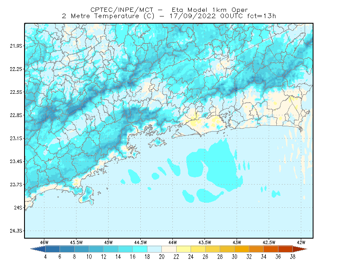Viewport: 338px width, 261px height.
Task: Pick the legend swatch between 12 and 14
Action: click(x=111, y=249)
